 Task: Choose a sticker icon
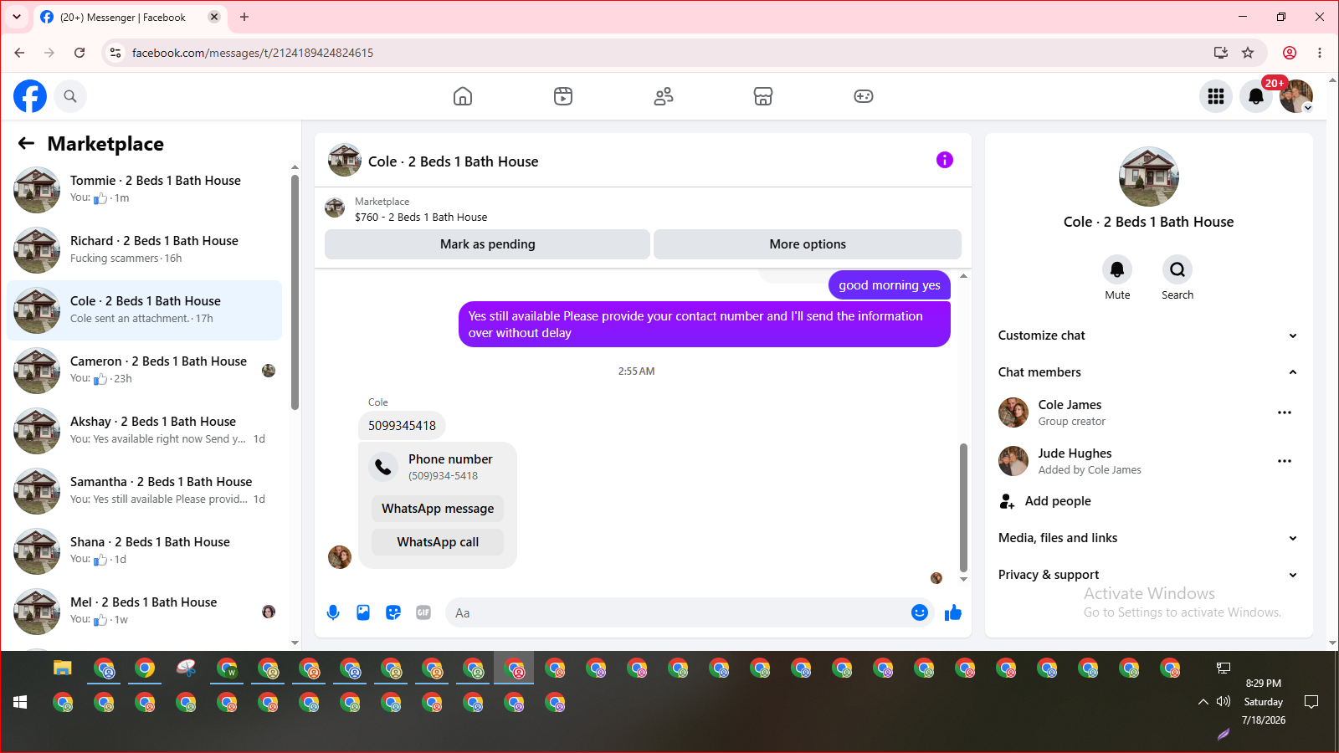pyautogui.click(x=393, y=612)
